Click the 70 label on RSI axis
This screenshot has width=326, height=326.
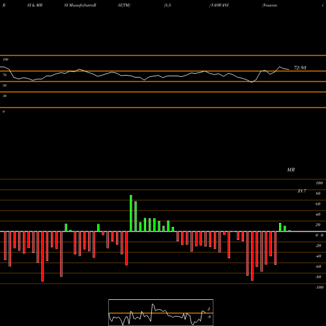coord(5,75)
